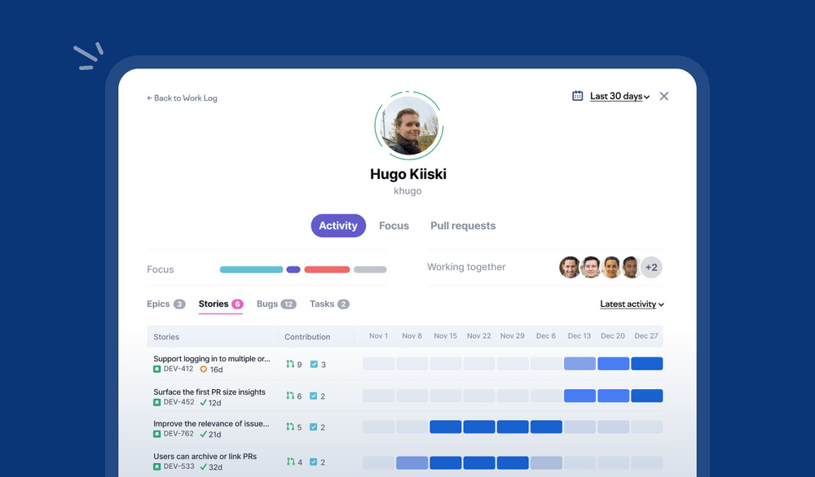
Task: Click the Dec 27 heatmap cell on DEV-412 row
Action: click(x=646, y=364)
